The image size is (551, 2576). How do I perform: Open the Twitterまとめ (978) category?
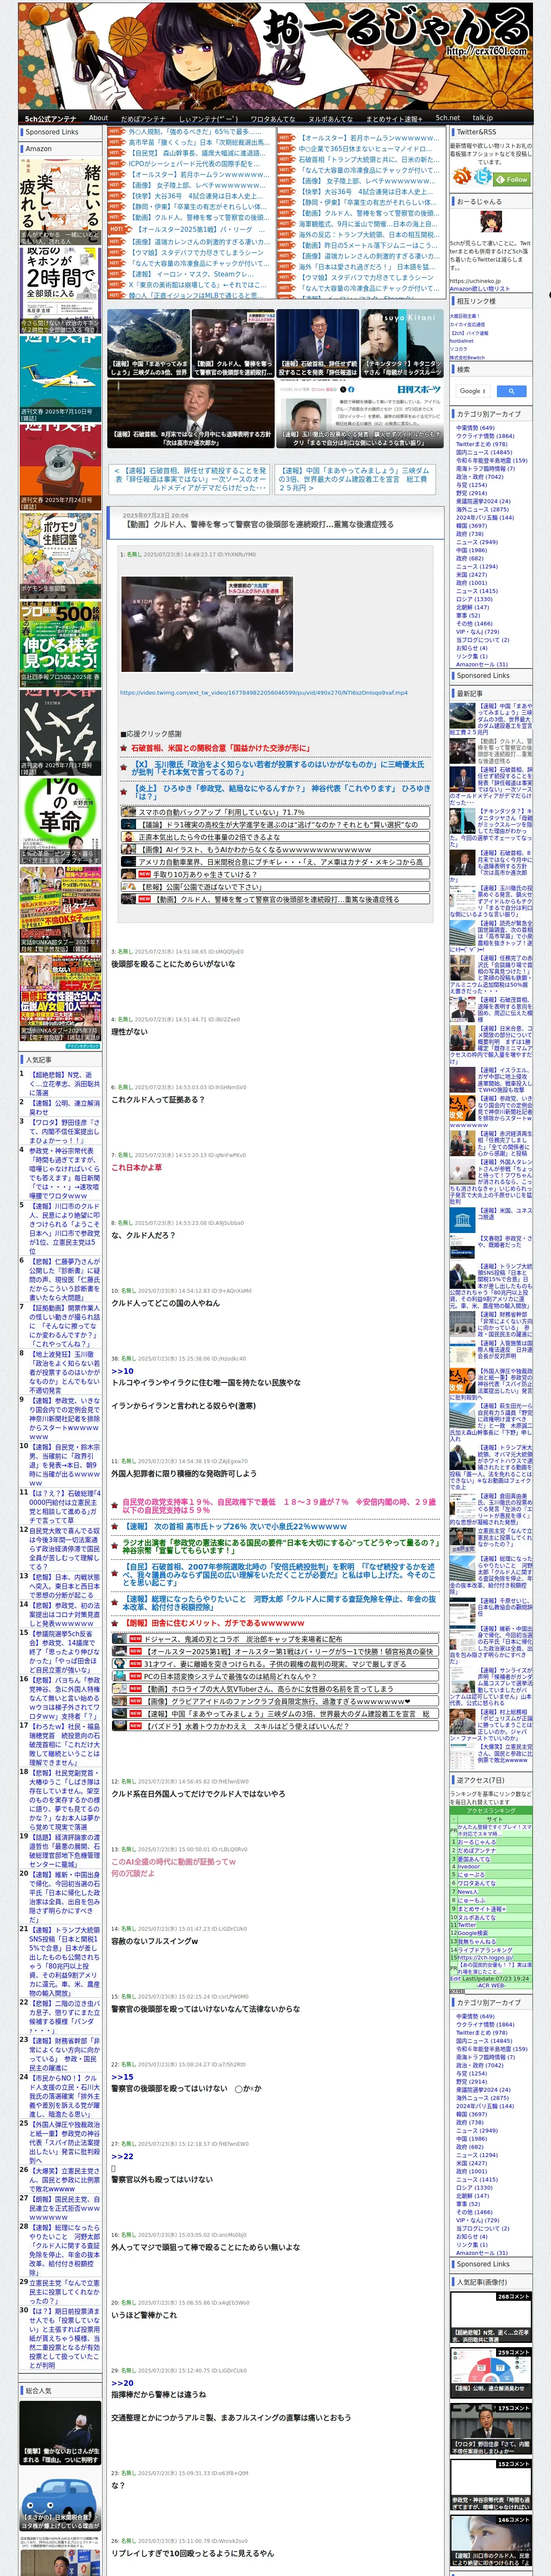coord(482,444)
